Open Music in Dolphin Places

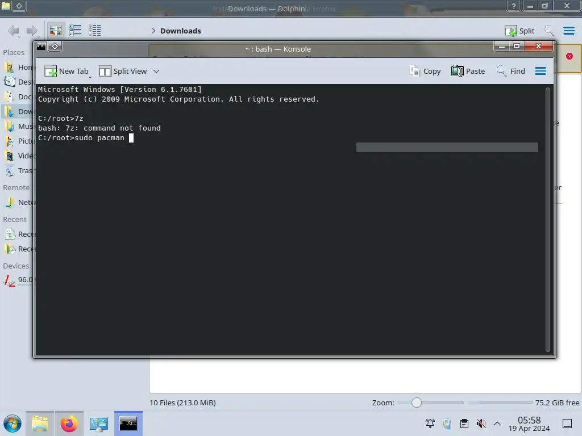19,127
